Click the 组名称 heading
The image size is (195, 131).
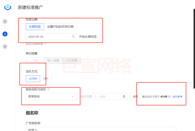point(32,113)
